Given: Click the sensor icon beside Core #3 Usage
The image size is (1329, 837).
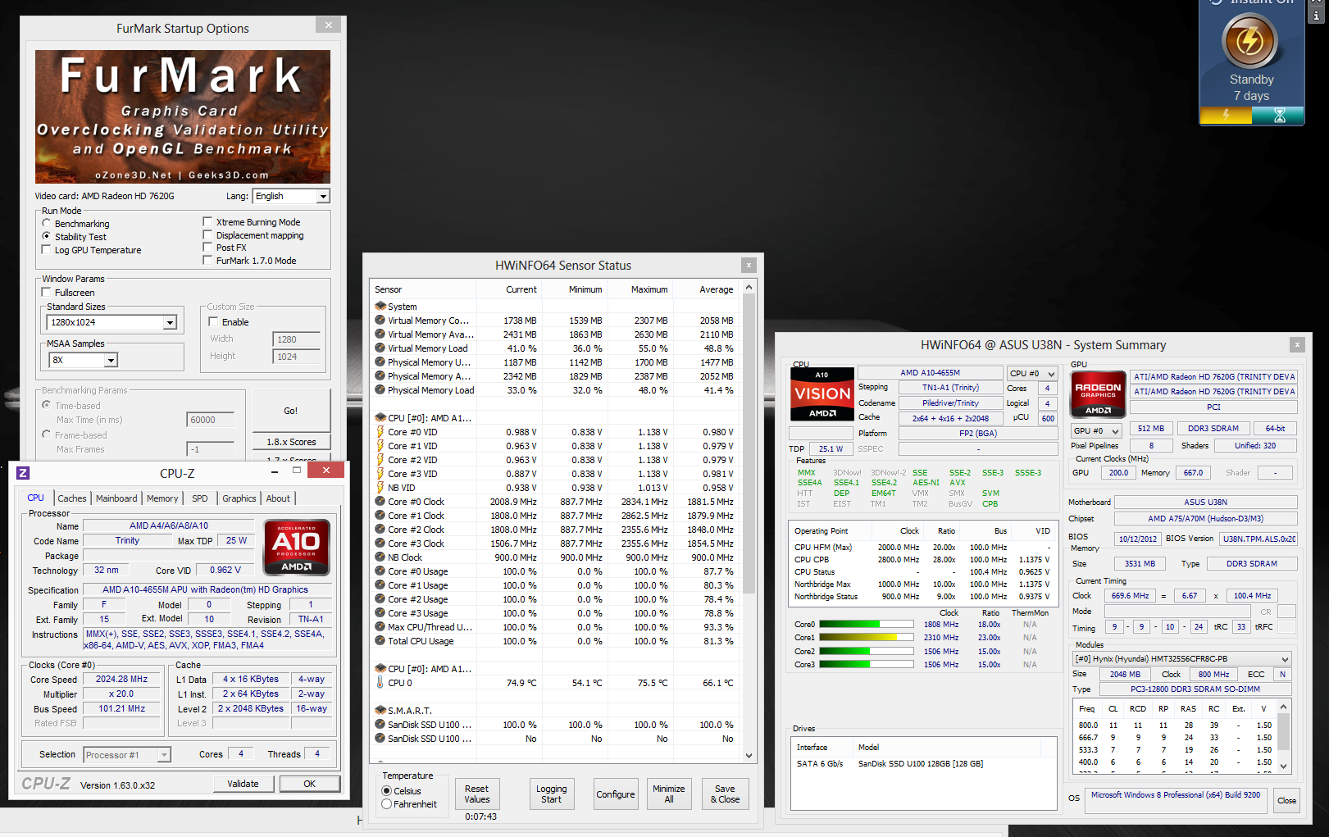Looking at the screenshot, I should [380, 612].
